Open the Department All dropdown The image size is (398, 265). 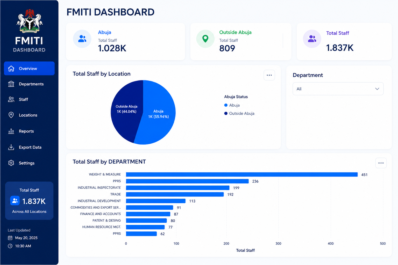pos(338,89)
